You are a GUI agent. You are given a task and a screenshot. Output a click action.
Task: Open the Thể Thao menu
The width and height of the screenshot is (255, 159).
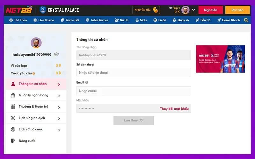pyautogui.click(x=18, y=20)
